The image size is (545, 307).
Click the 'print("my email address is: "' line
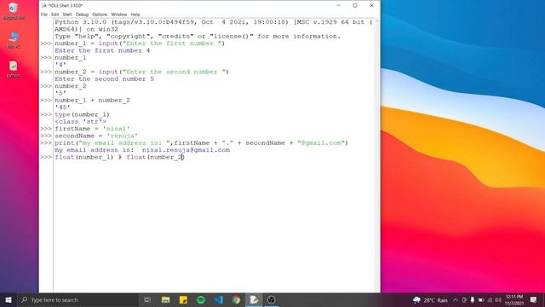coord(201,142)
